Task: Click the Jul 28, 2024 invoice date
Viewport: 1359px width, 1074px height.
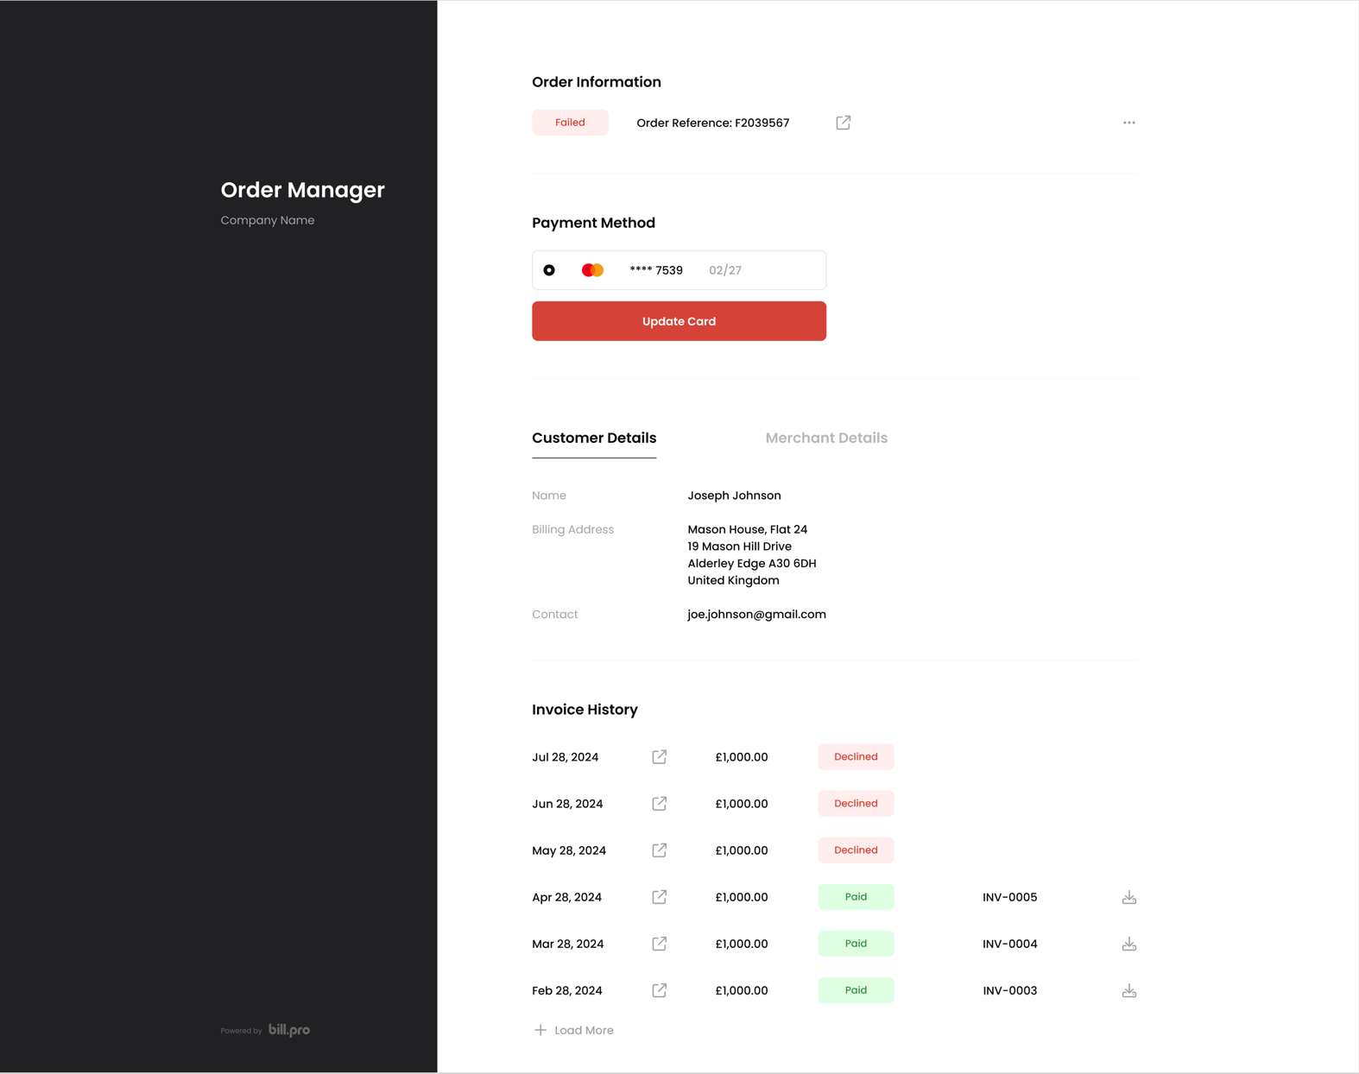Action: click(565, 757)
